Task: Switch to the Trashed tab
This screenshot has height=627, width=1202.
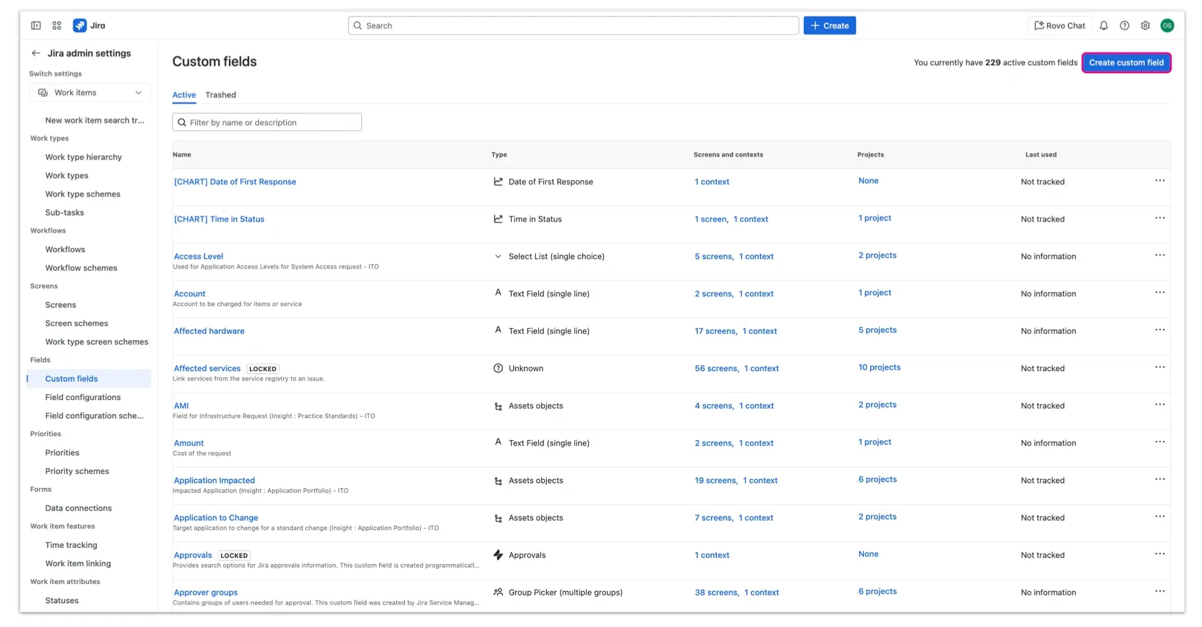Action: 220,95
